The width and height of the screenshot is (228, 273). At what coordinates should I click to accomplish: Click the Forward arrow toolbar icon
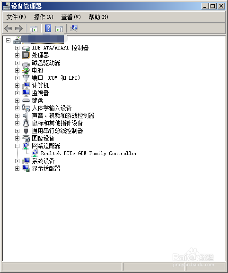pyautogui.click(x=19, y=28)
